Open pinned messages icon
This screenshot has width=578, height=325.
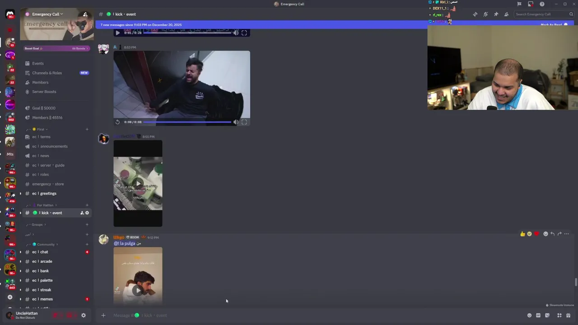(x=496, y=14)
